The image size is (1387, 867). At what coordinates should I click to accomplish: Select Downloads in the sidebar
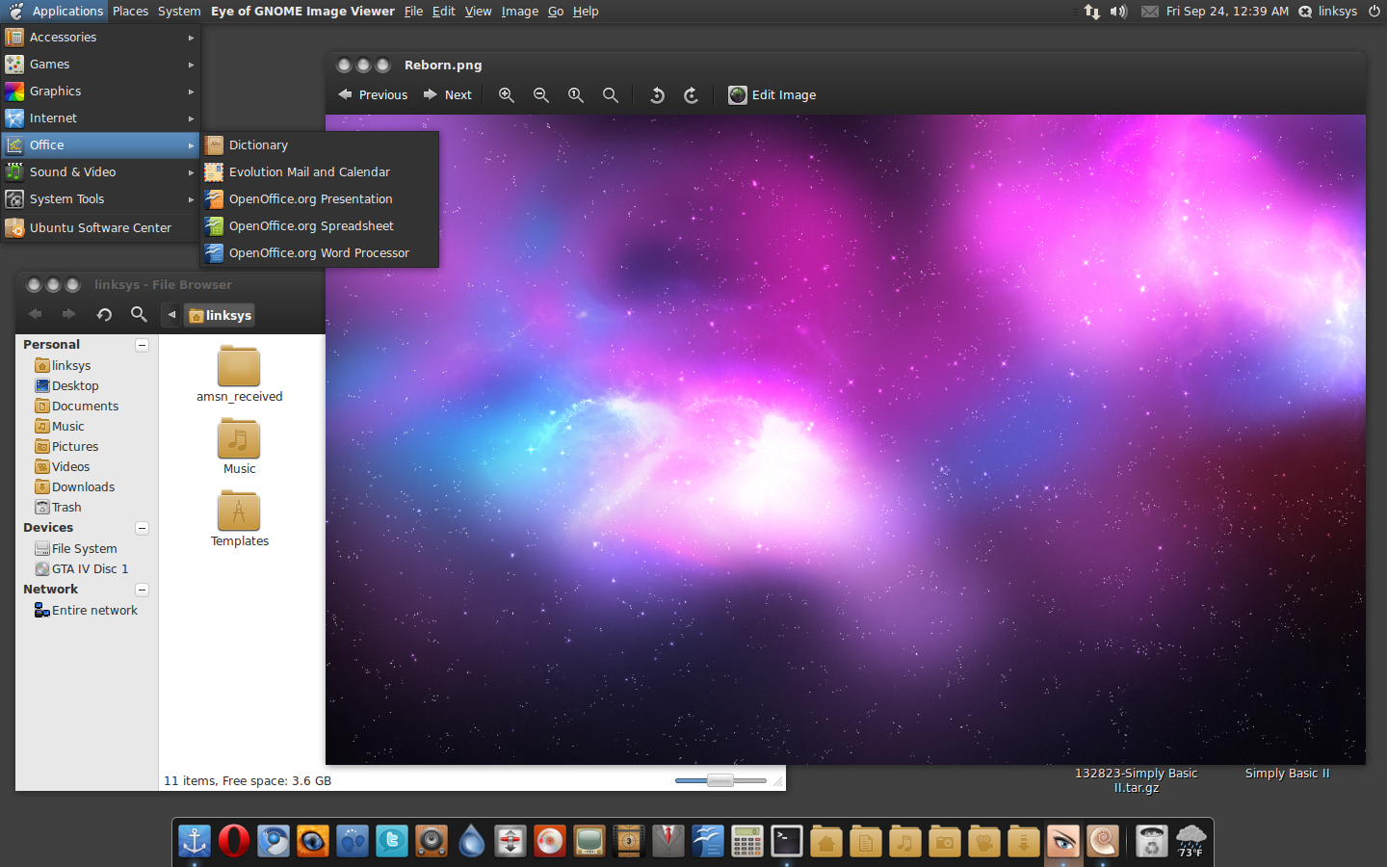pyautogui.click(x=75, y=486)
